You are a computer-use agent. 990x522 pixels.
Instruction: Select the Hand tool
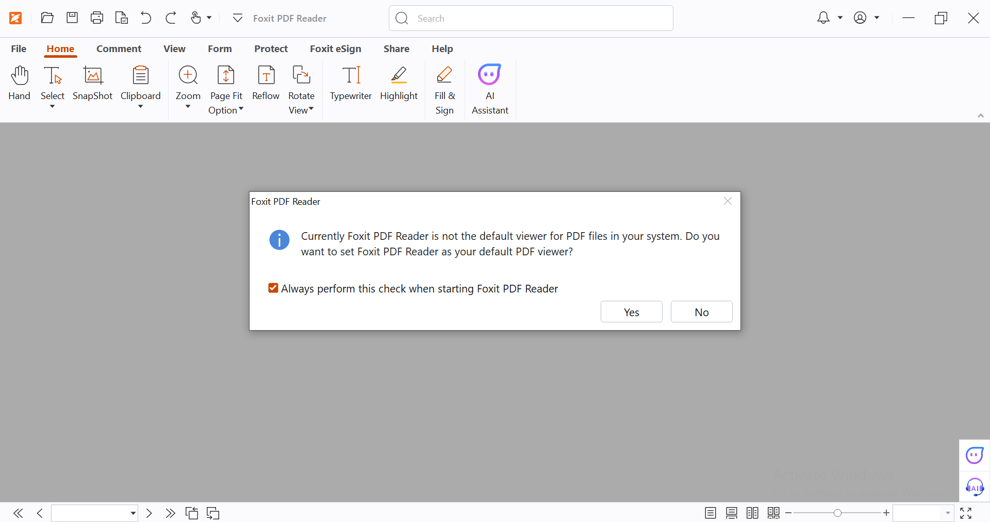[19, 83]
